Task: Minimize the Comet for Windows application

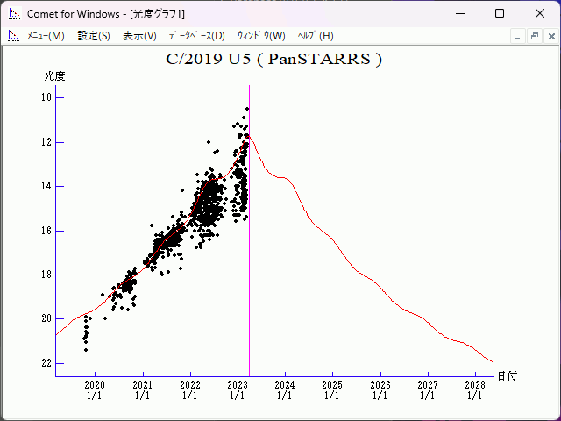Action: coord(459,13)
